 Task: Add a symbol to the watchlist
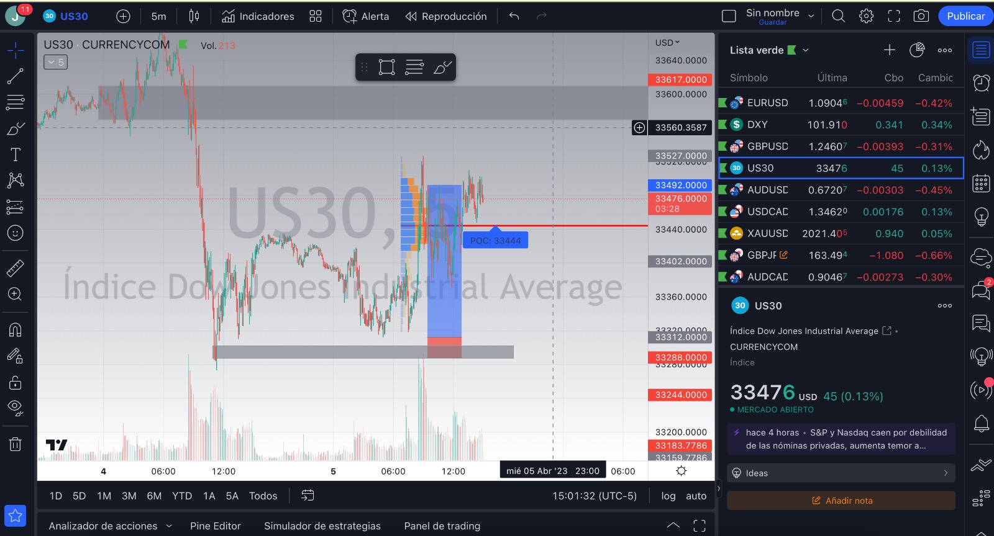click(x=890, y=50)
